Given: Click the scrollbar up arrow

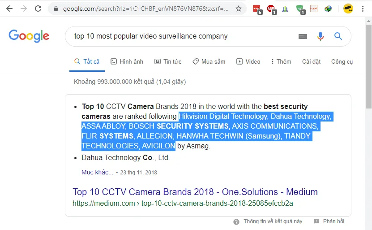Looking at the screenshot, I should 368,21.
